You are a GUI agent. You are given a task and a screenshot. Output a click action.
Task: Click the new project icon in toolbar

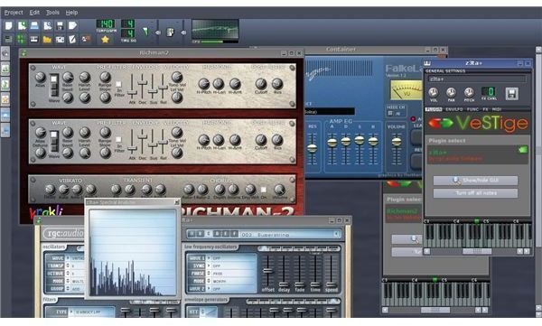tap(9, 25)
